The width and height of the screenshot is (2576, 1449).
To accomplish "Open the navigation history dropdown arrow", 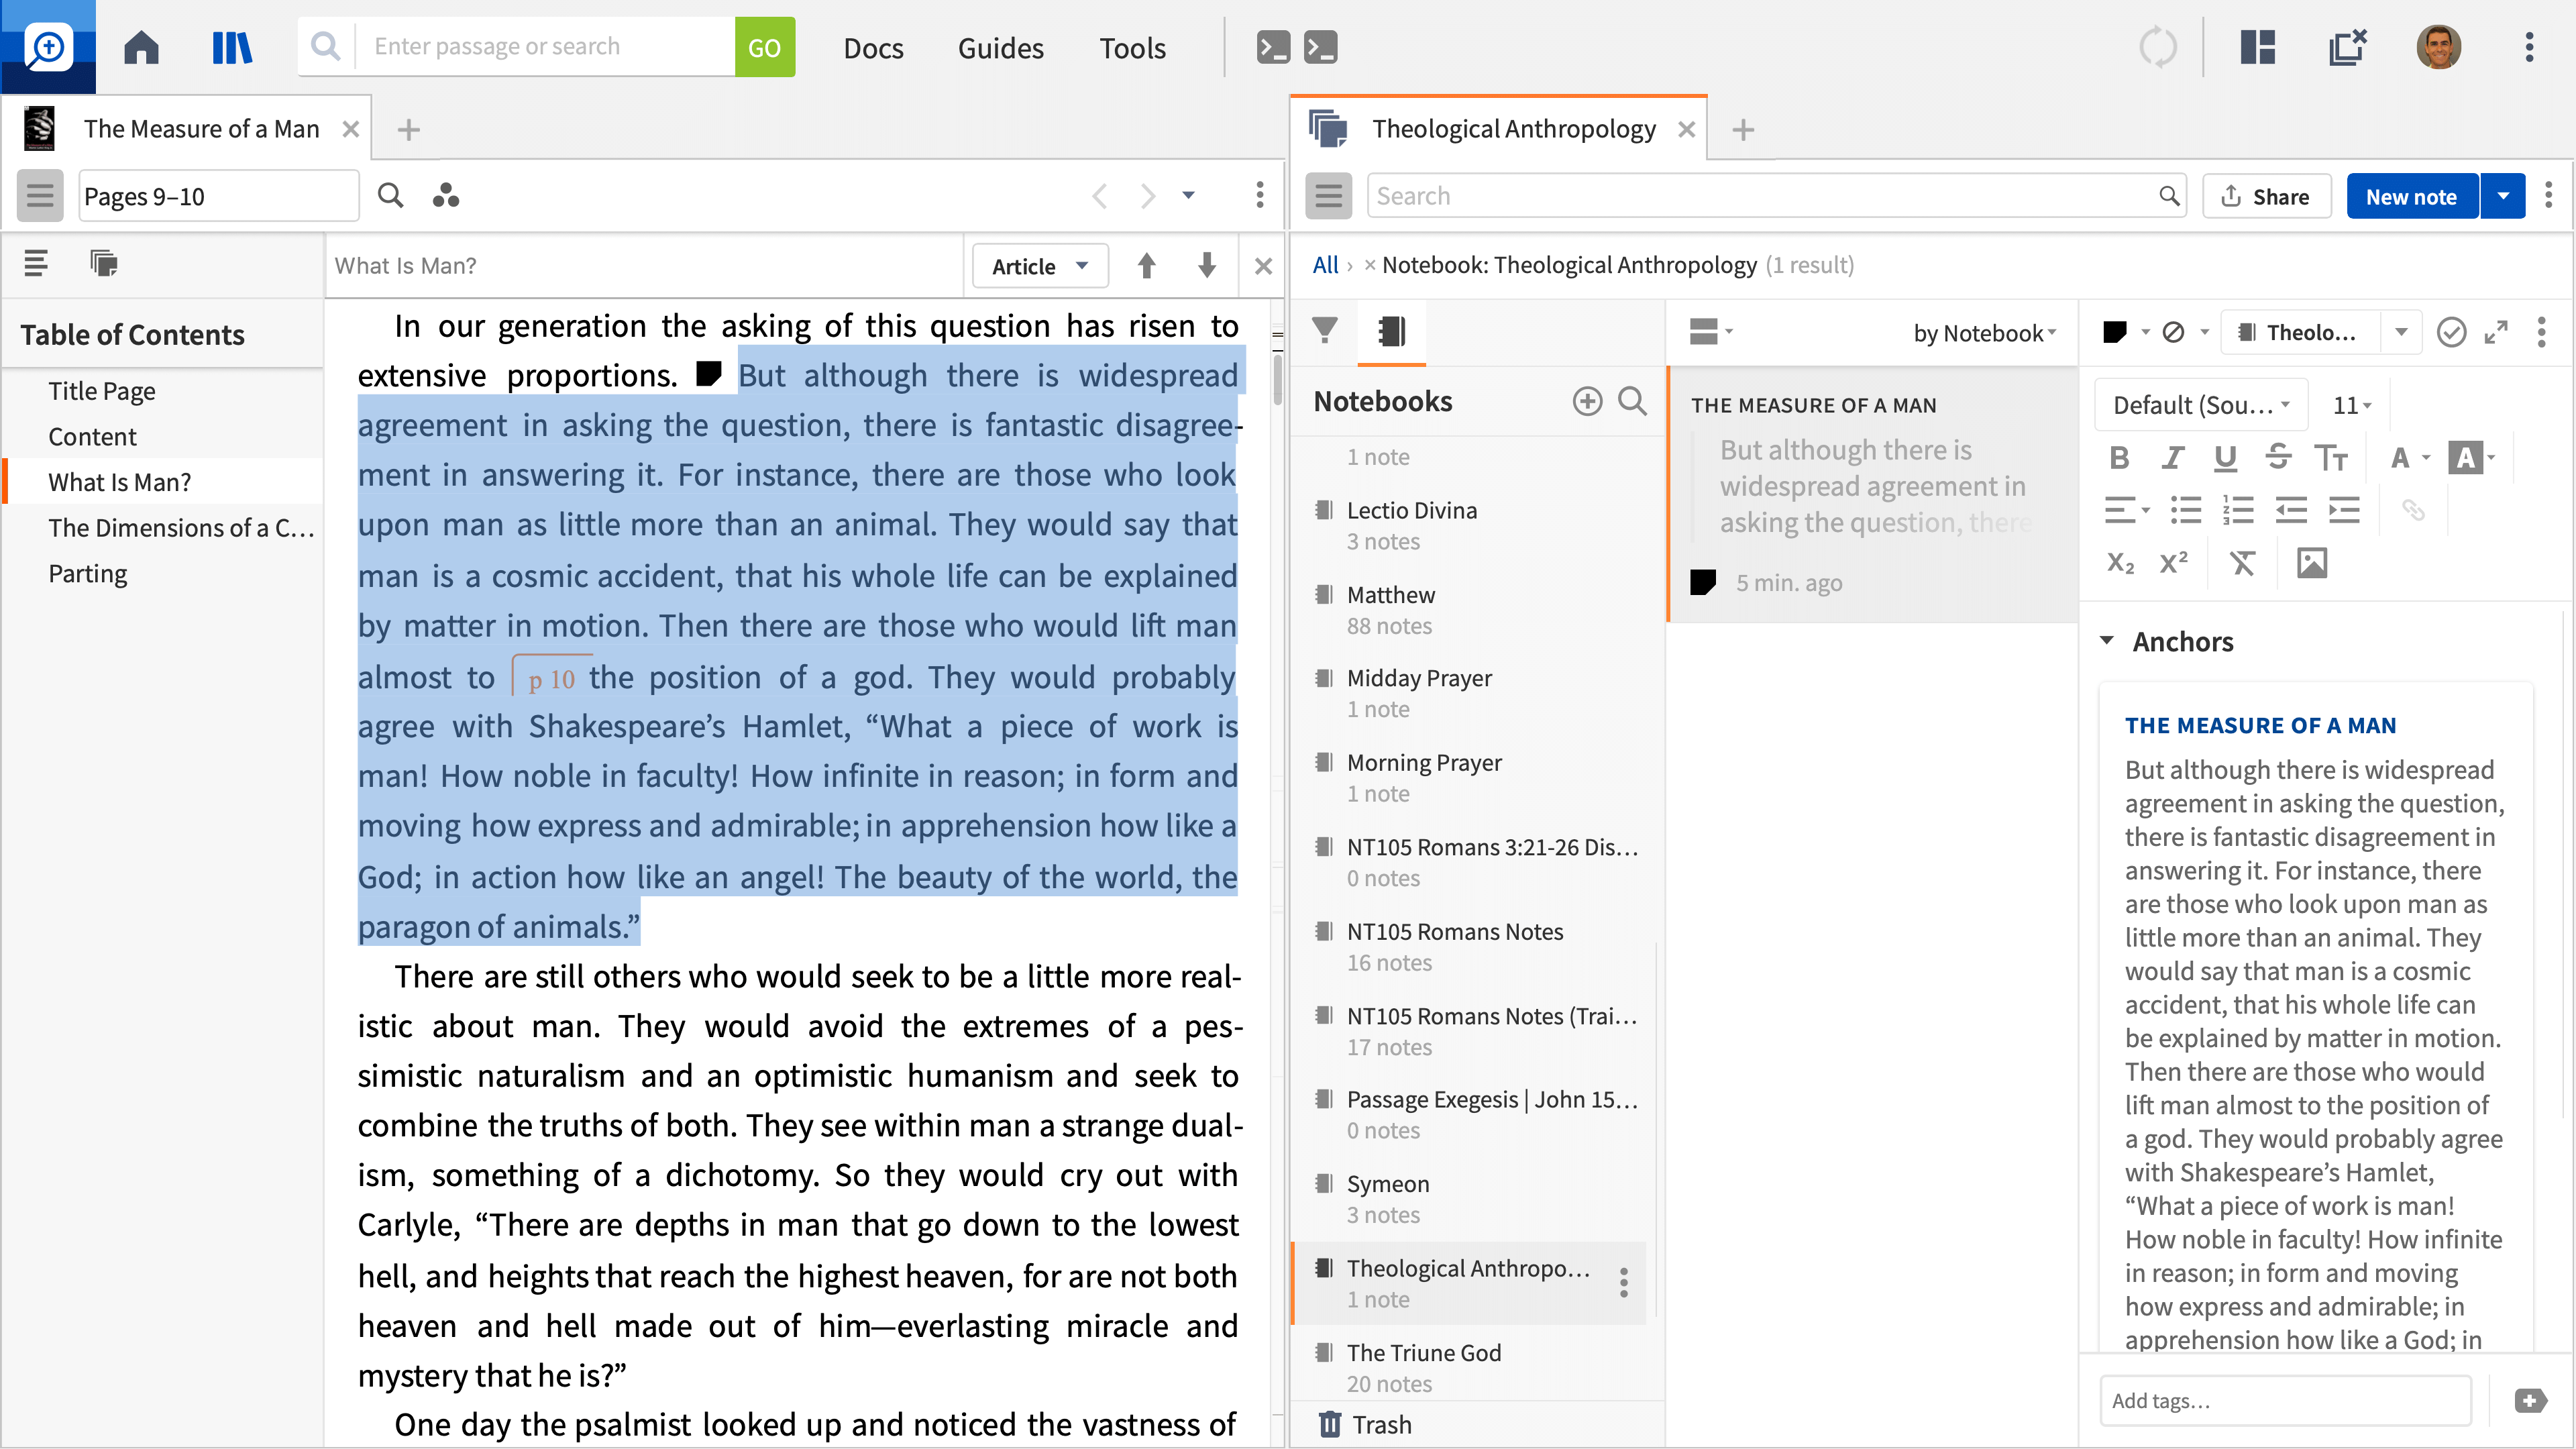I will (1188, 195).
